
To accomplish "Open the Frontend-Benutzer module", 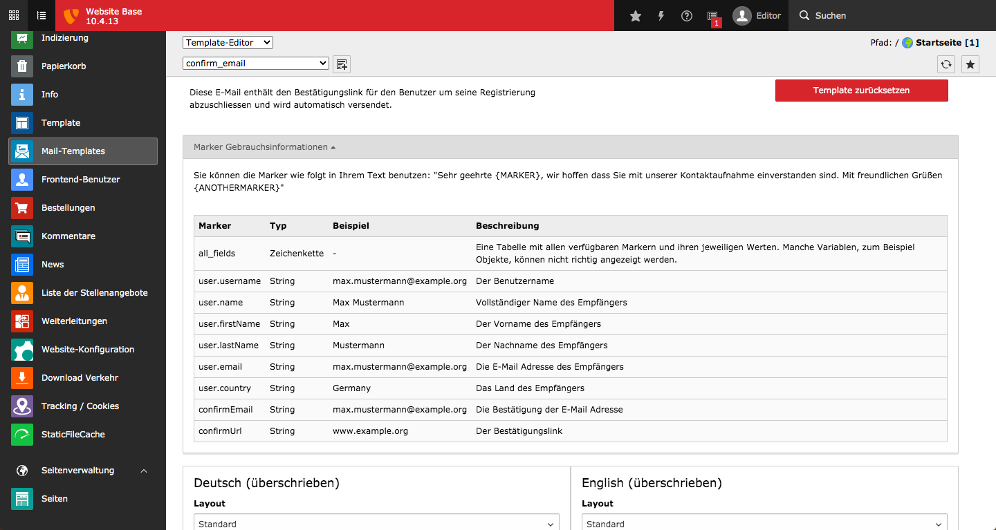I will click(x=83, y=180).
